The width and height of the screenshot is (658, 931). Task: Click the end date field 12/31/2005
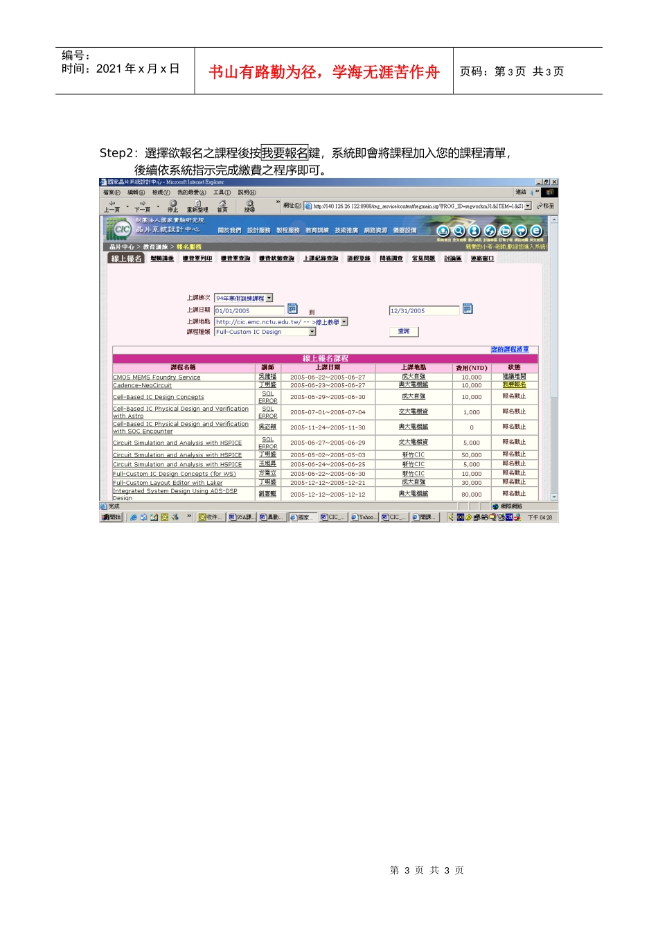[424, 310]
